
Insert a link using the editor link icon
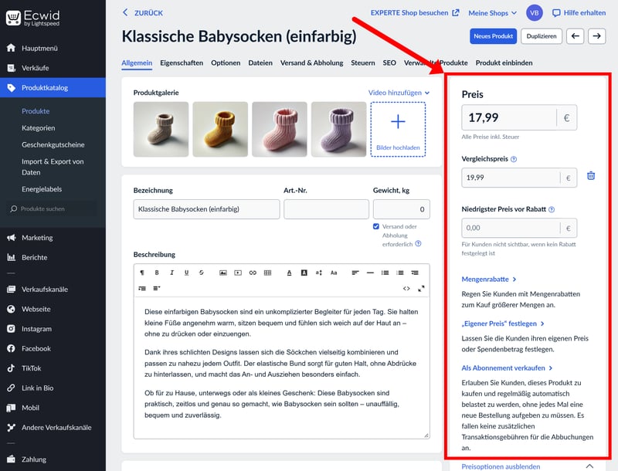point(253,273)
